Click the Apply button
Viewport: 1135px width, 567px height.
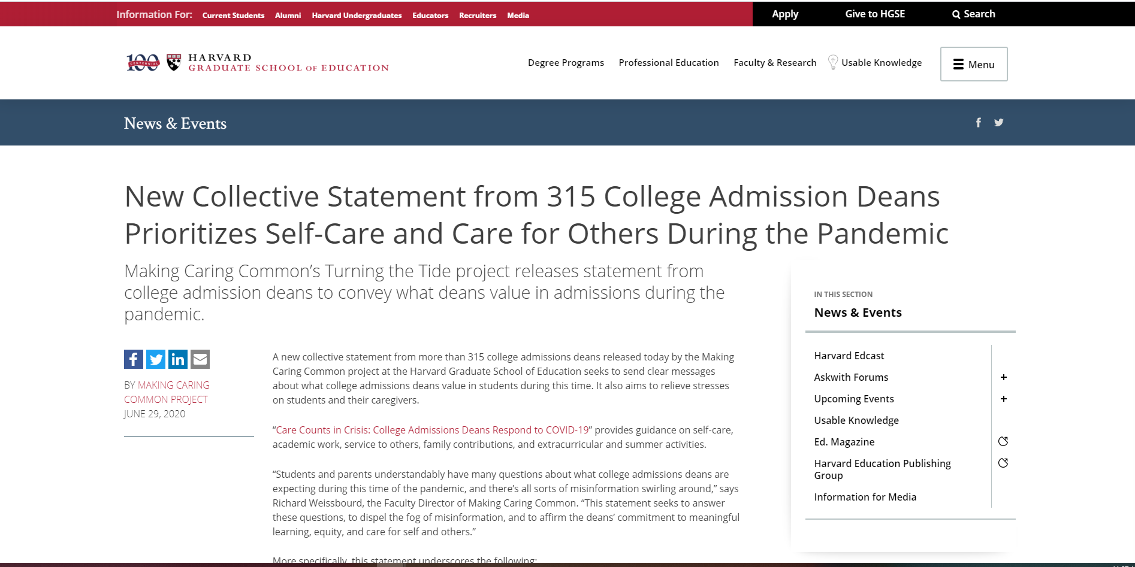point(785,13)
